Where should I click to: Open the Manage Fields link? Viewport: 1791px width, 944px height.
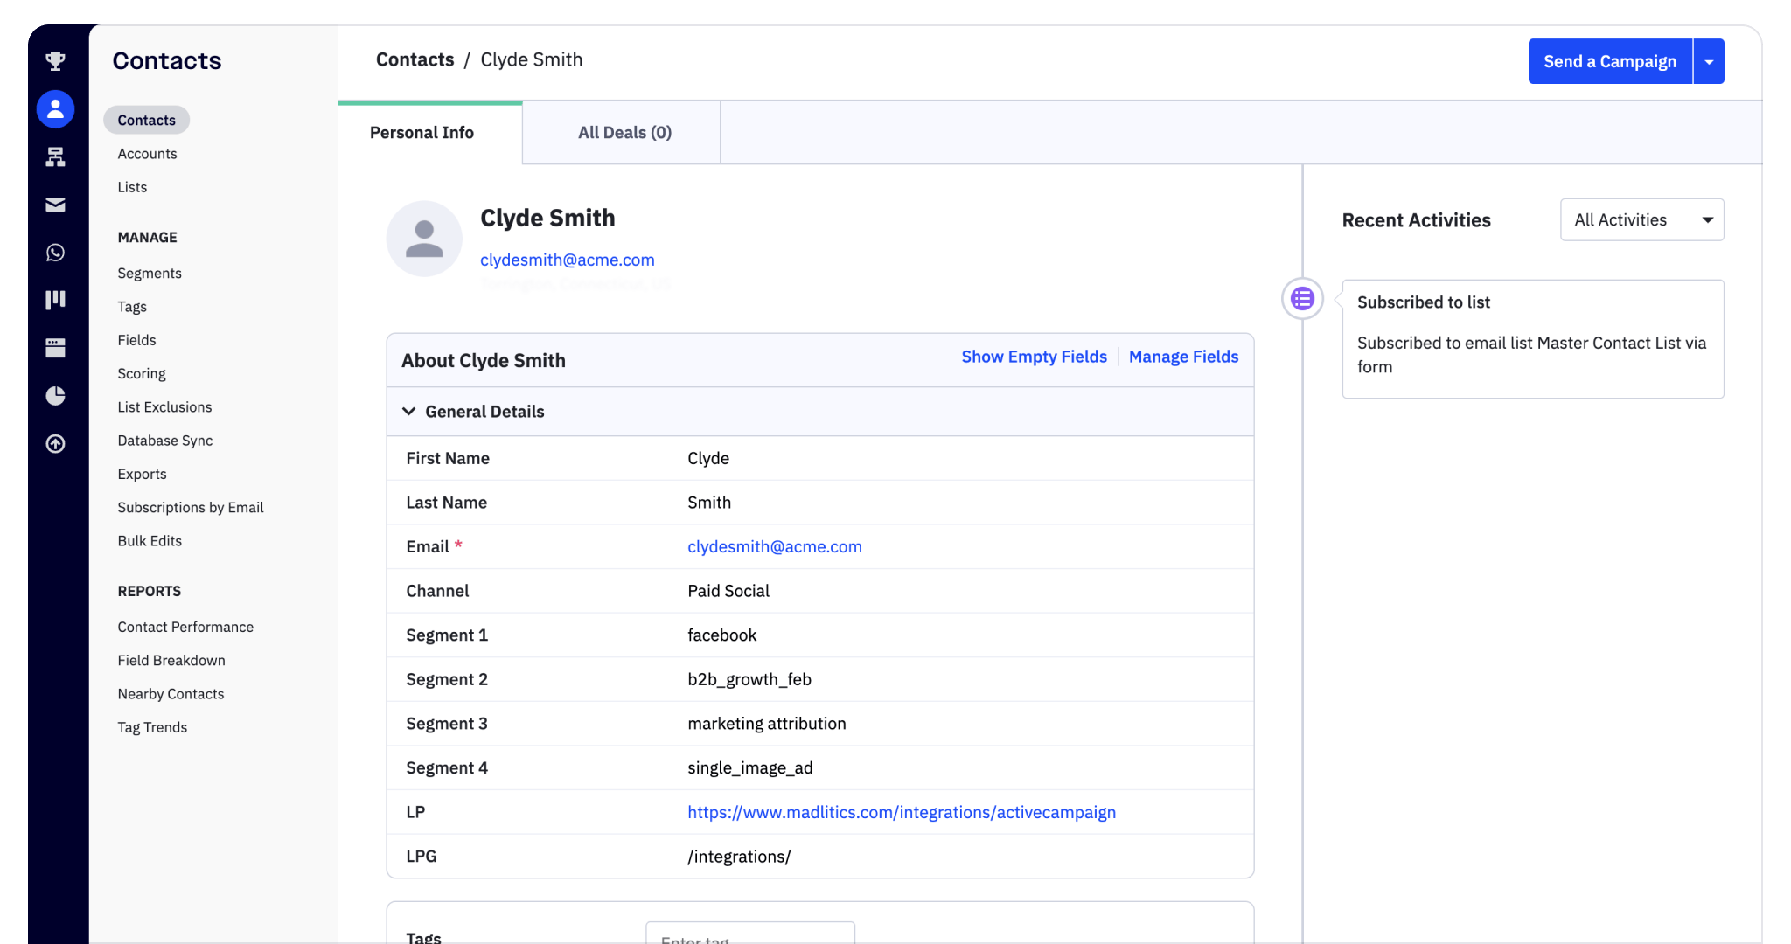click(1183, 357)
